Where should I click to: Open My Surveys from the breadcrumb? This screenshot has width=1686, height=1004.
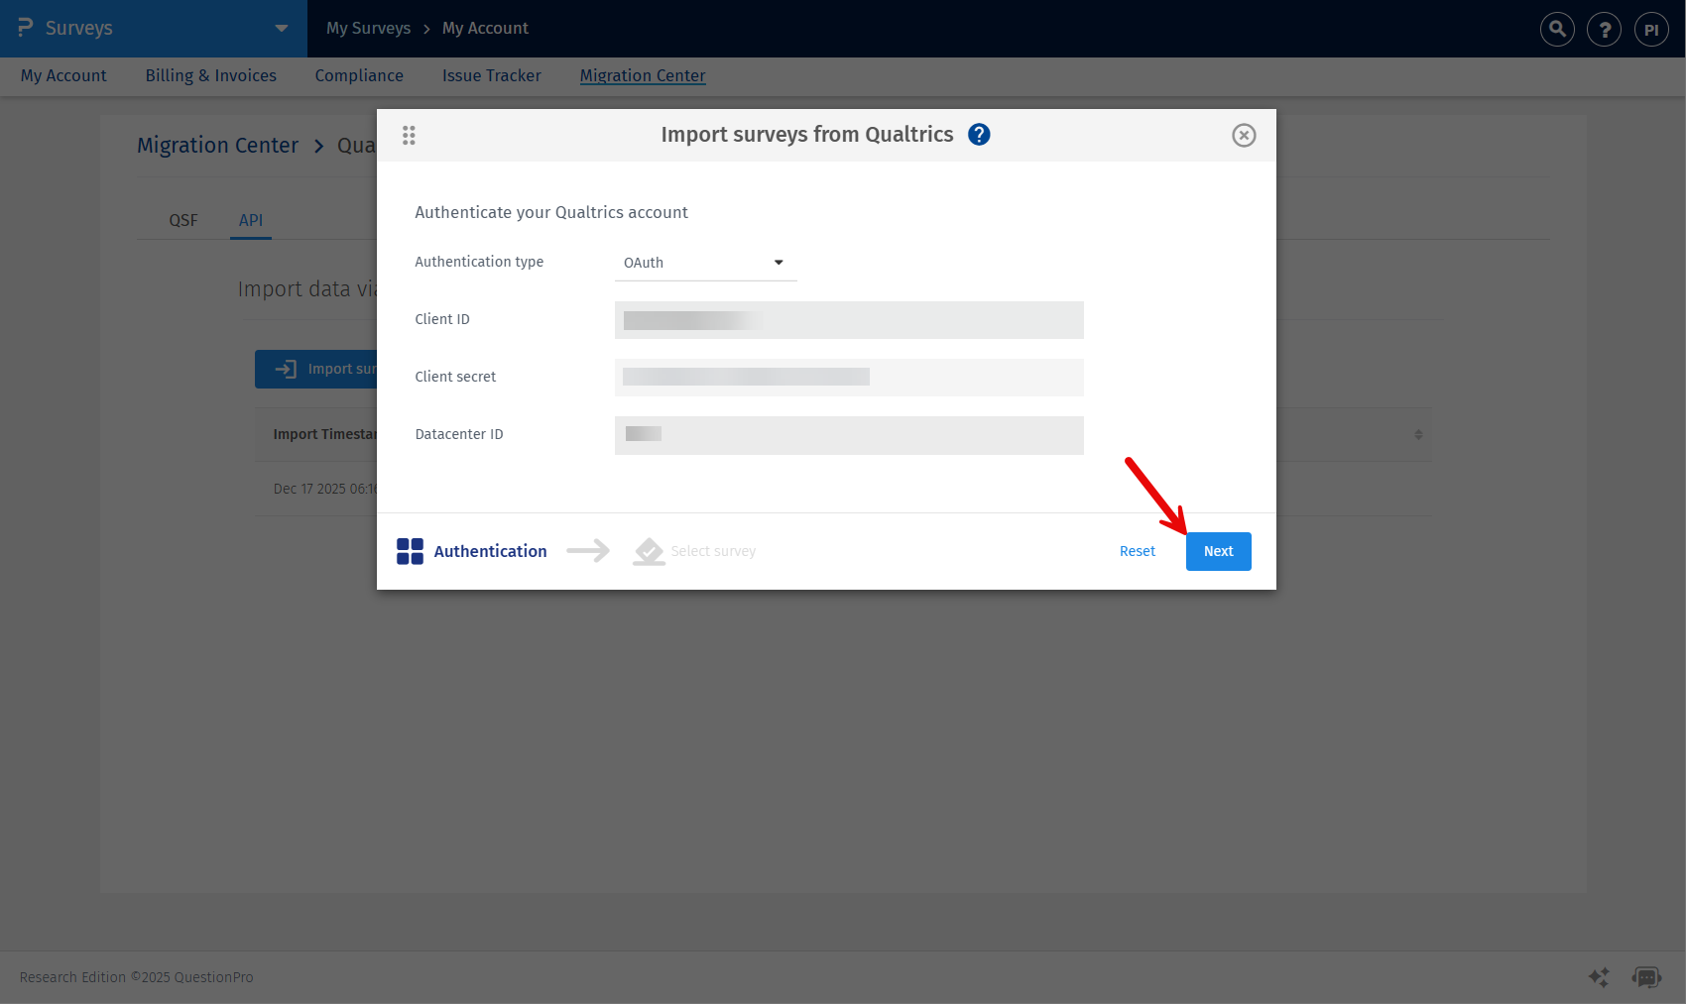pos(368,28)
